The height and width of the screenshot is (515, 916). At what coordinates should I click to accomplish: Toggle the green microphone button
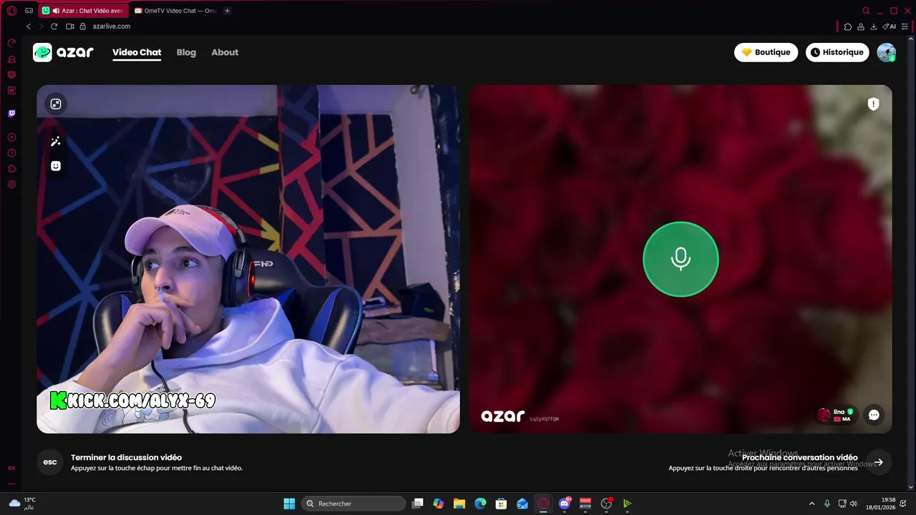(x=681, y=259)
